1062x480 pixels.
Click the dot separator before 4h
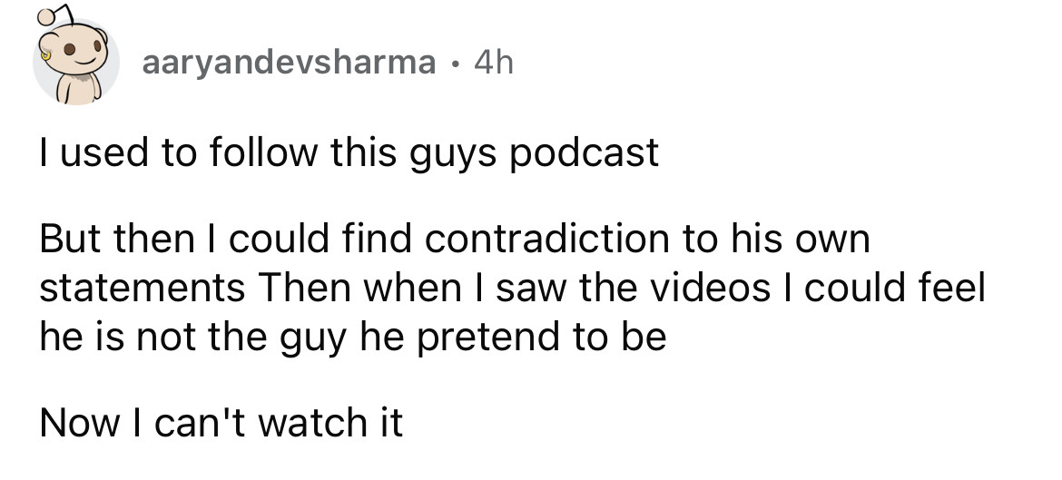tap(456, 64)
